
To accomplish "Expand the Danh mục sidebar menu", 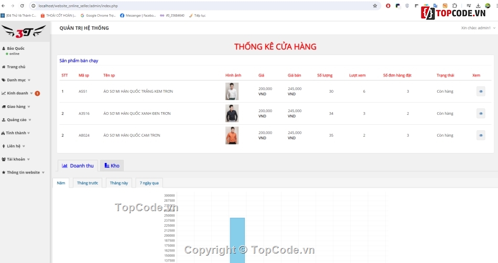I will pyautogui.click(x=16, y=80).
